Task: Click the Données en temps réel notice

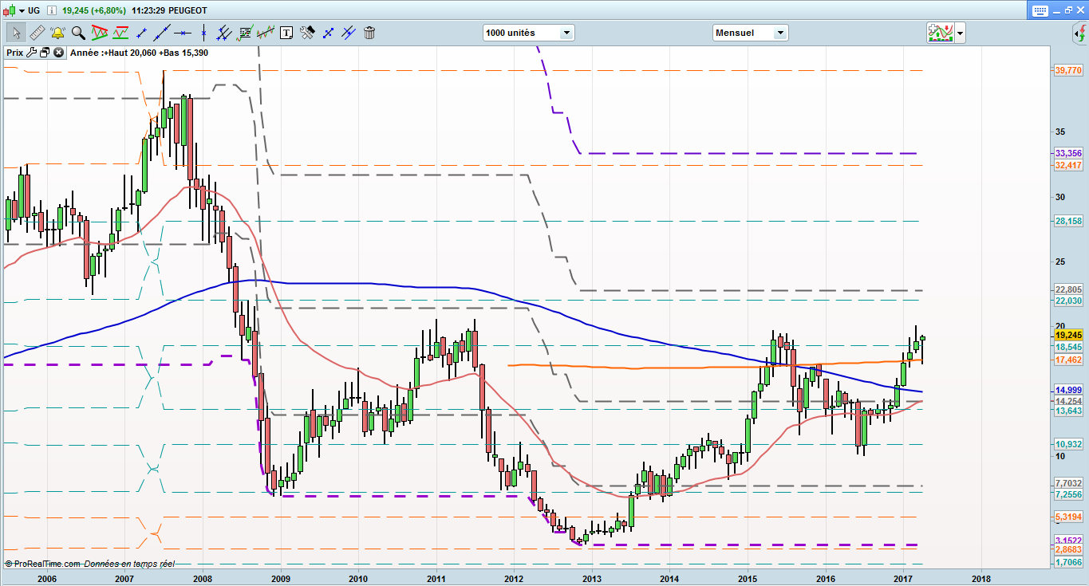Action: point(129,564)
